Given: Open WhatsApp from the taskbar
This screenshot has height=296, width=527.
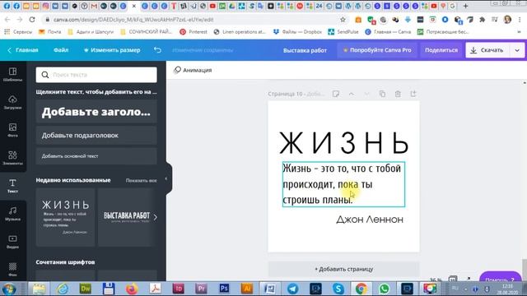Looking at the screenshot, I should (x=384, y=289).
